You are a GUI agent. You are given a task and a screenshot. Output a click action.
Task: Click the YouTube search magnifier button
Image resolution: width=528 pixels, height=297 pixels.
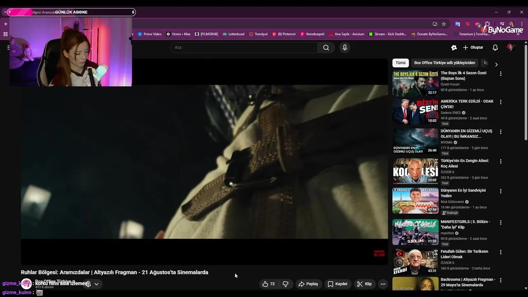pos(326,47)
